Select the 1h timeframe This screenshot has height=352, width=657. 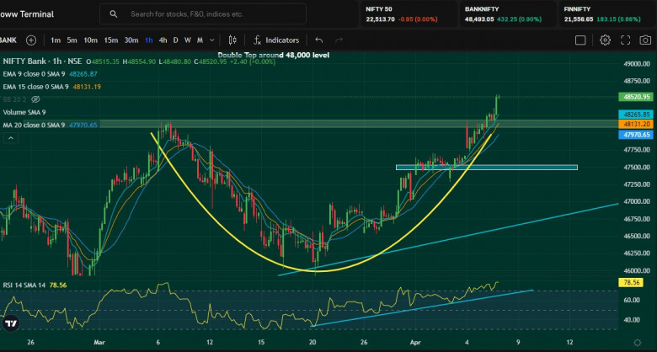(149, 40)
